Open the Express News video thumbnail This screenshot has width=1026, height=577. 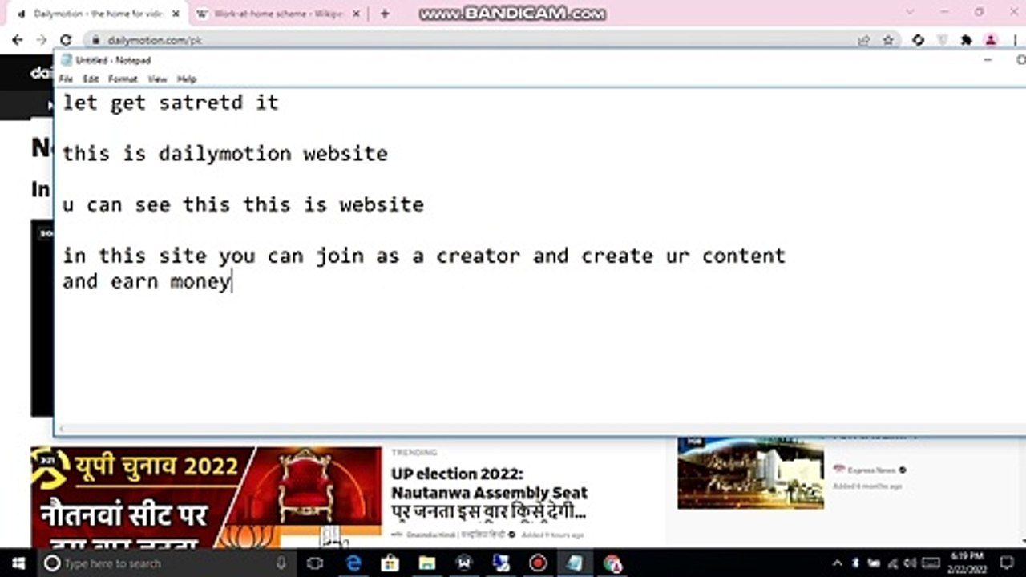point(750,473)
